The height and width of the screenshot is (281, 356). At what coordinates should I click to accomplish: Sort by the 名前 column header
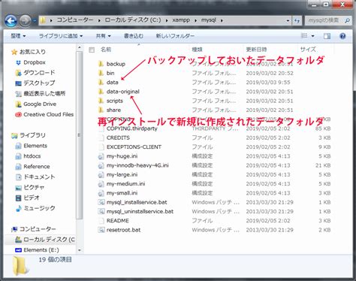[106, 50]
